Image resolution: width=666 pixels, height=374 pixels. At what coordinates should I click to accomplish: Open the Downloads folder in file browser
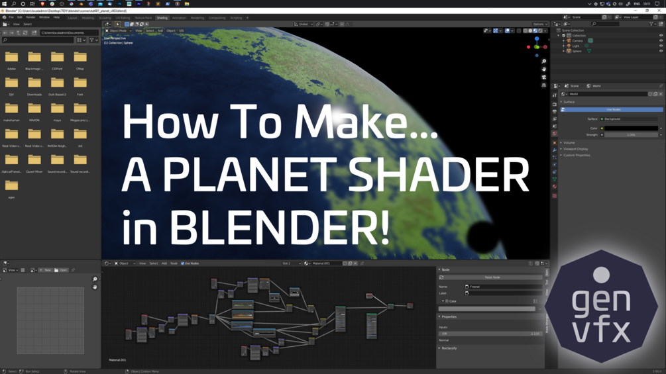(34, 86)
